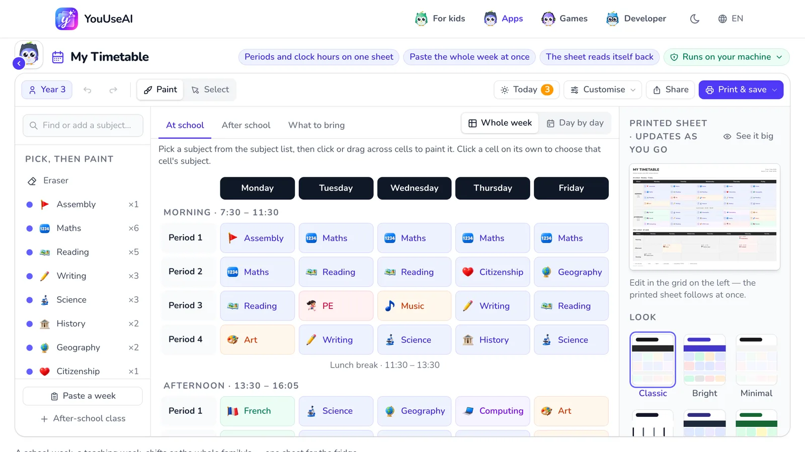The height and width of the screenshot is (452, 805).
Task: Open the After school tab
Action: [246, 126]
